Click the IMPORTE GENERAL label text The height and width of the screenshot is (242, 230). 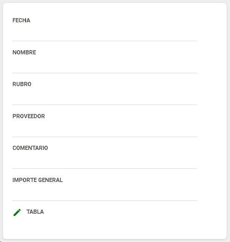point(38,180)
